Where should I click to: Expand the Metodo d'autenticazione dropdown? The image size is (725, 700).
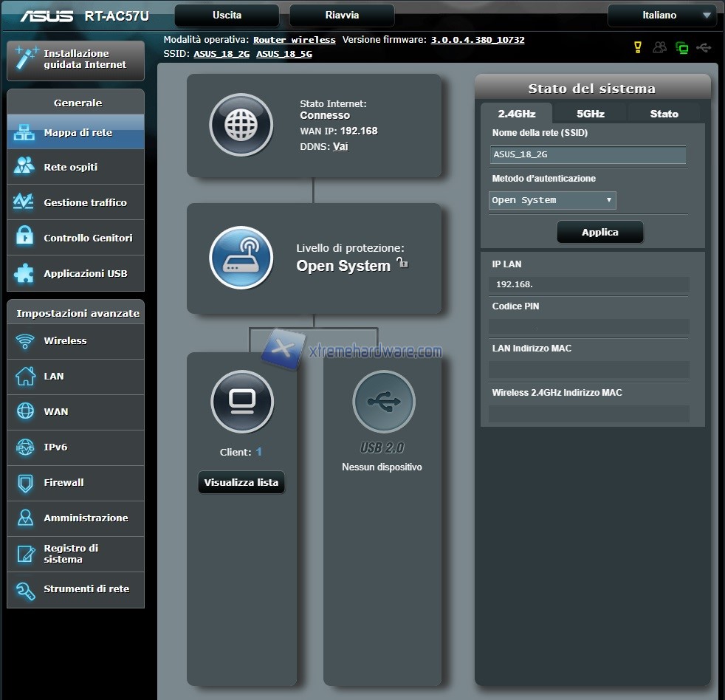(x=552, y=200)
